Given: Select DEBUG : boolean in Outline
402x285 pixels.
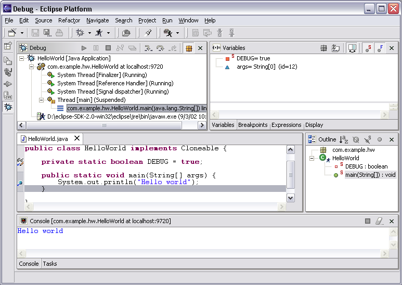Looking at the screenshot, I should (366, 166).
